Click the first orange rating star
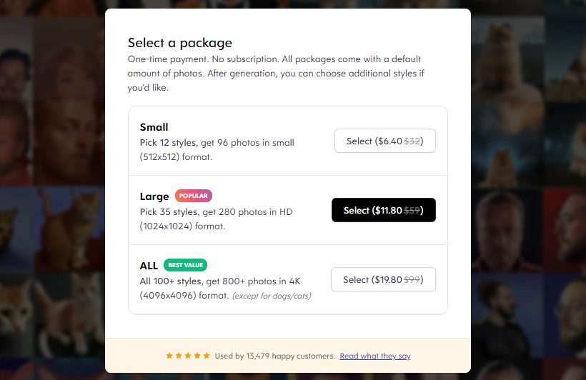 click(x=169, y=355)
